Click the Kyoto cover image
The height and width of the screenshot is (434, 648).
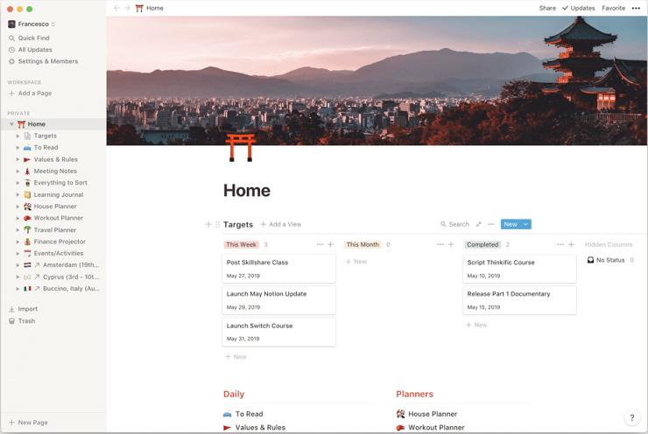coord(377,80)
